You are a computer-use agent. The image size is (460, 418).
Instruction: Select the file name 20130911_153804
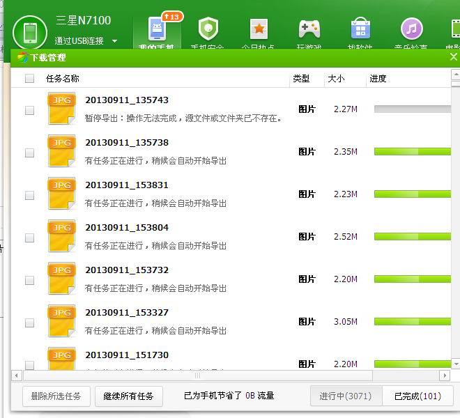(127, 228)
